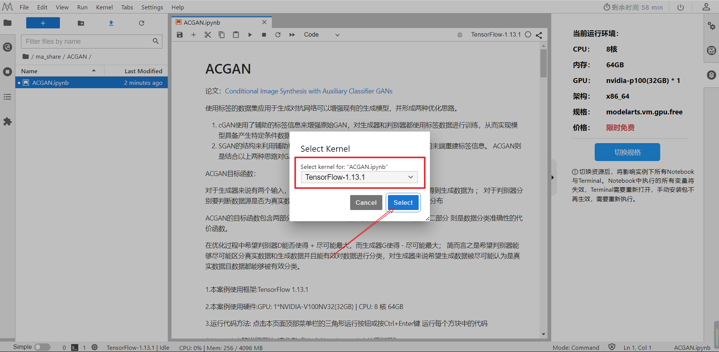Open the Help menu
This screenshot has width=719, height=352.
178,7
